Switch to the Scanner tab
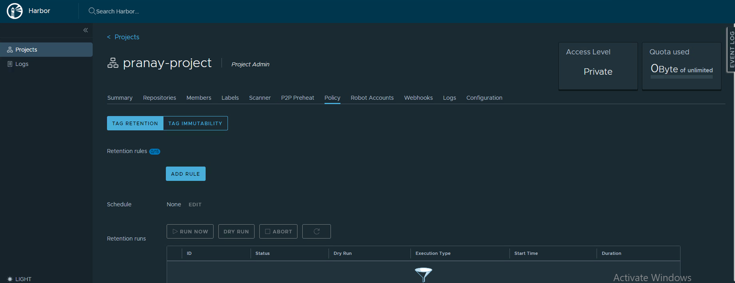 (x=260, y=98)
